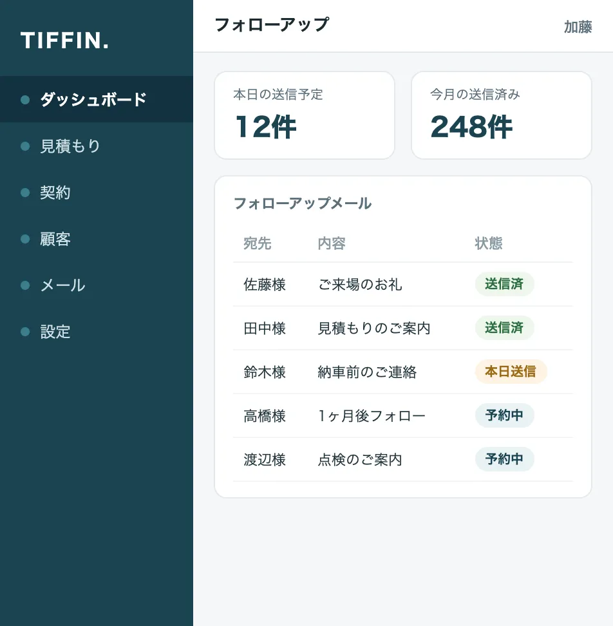This screenshot has height=626, width=613.
Task: Click the 予約中 badge for 高橋様
Action: 504,415
